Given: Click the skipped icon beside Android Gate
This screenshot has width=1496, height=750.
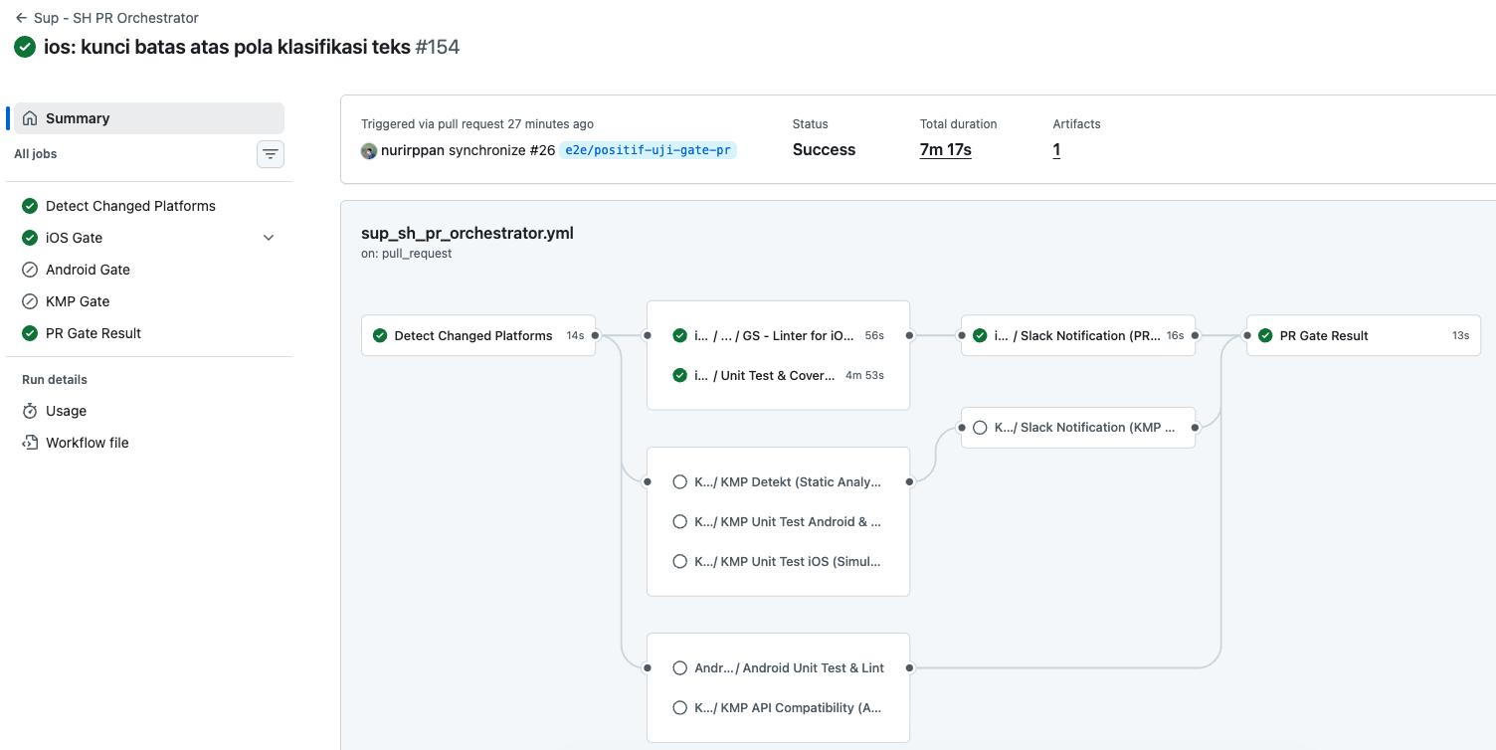Looking at the screenshot, I should (x=30, y=270).
